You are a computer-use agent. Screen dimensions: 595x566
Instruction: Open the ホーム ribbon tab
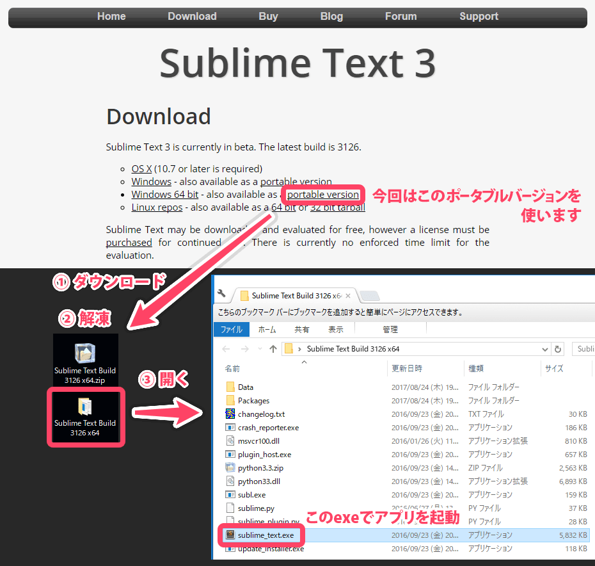[x=267, y=329]
